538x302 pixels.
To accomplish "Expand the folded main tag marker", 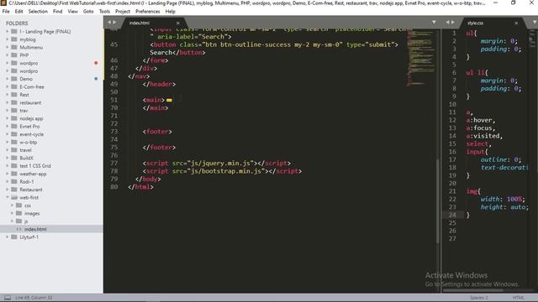I will coord(169,100).
